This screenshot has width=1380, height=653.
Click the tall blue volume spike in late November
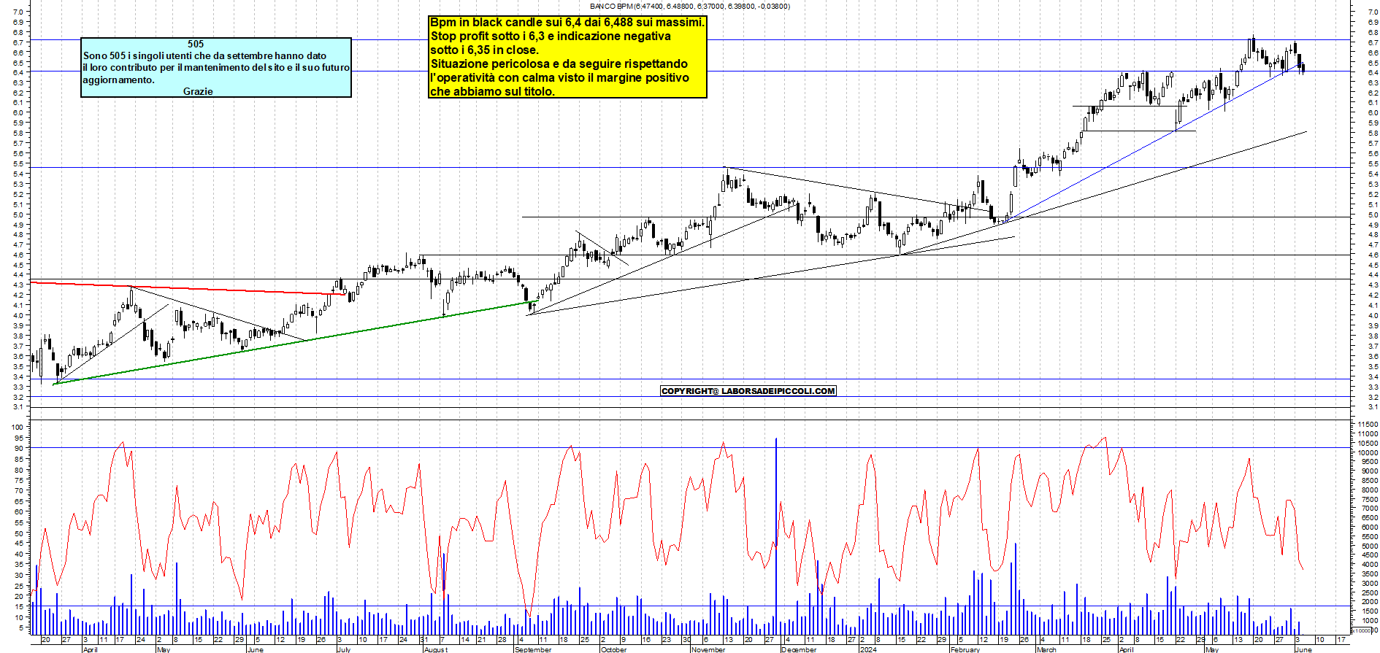[775, 536]
